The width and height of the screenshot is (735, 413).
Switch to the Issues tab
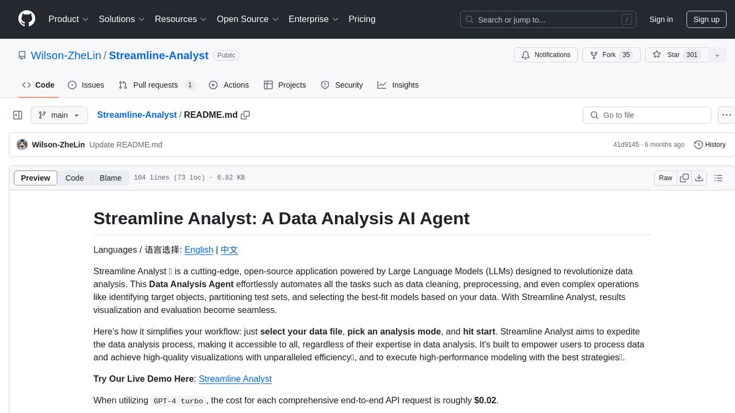click(86, 85)
